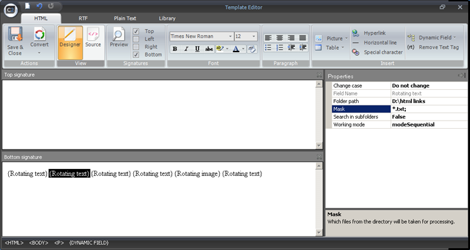Increase paragraph indent
470x250 pixels.
(303, 47)
